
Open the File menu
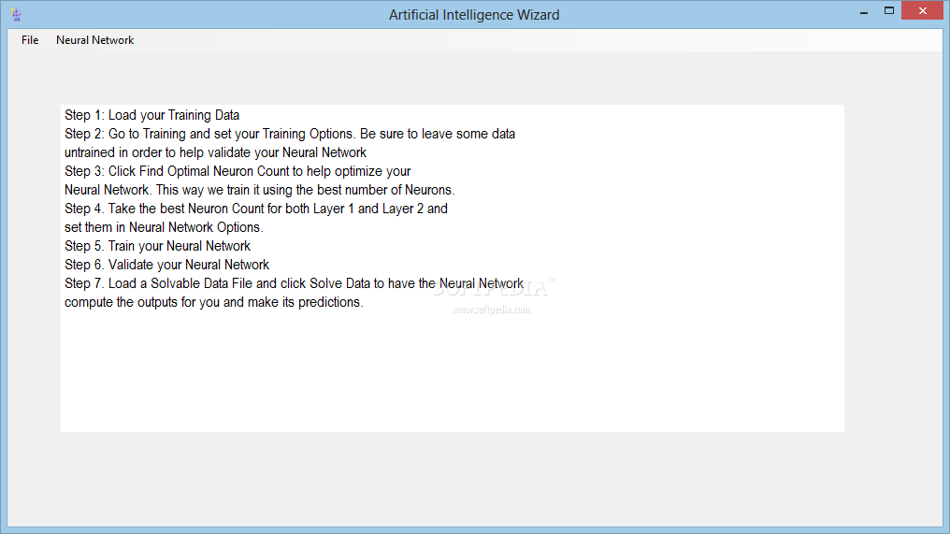[30, 40]
